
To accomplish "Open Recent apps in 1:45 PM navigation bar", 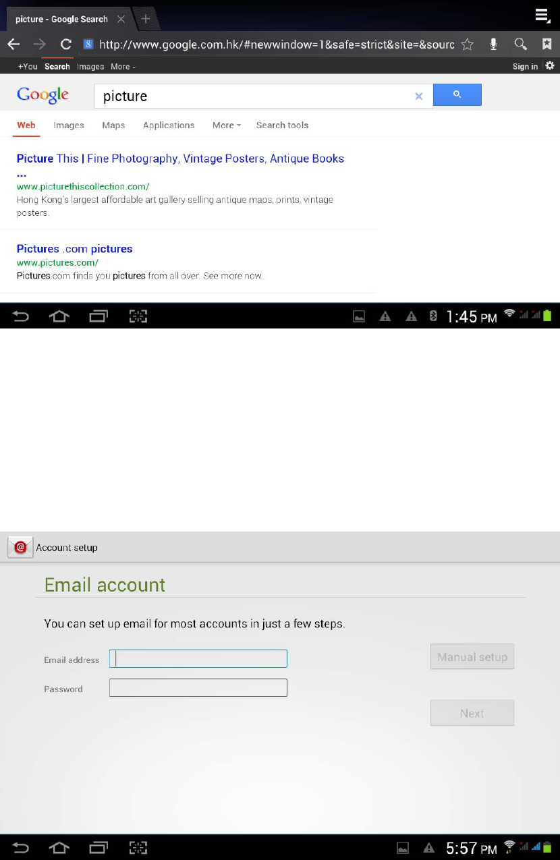I will coord(99,316).
